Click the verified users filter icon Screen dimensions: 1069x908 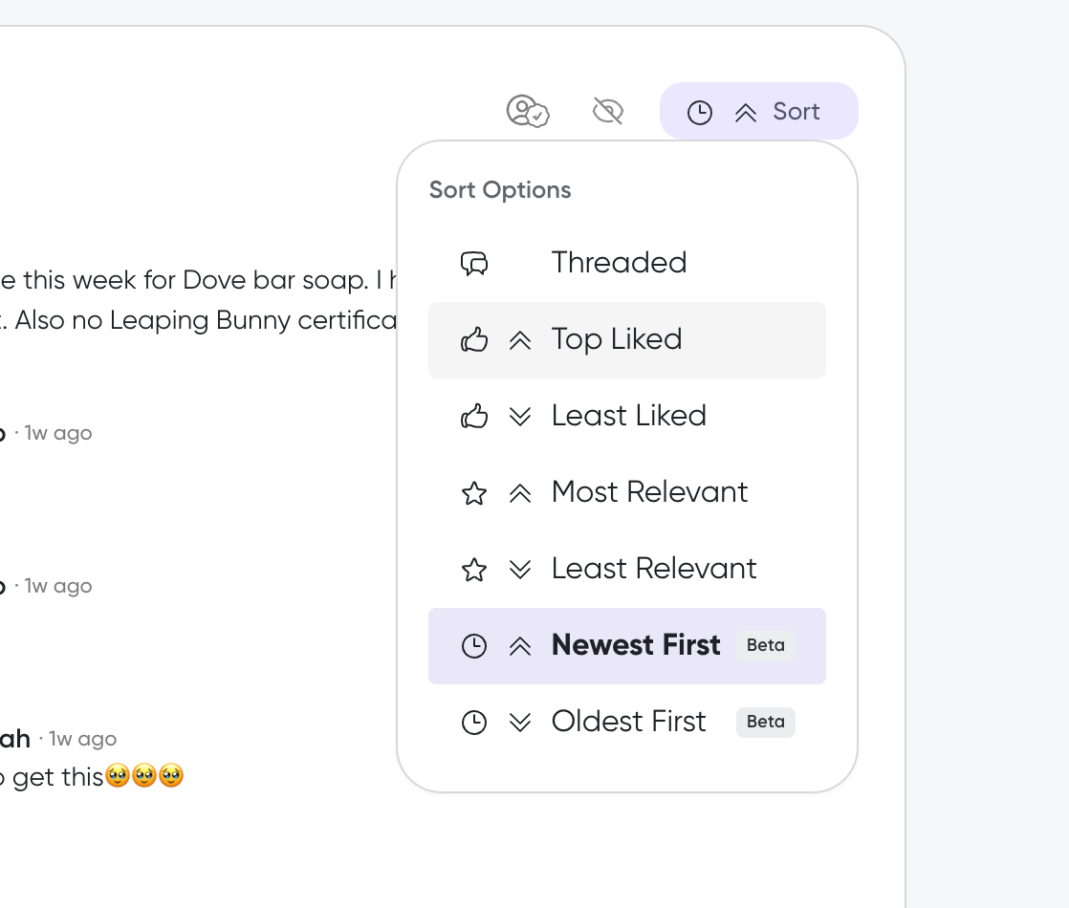click(x=528, y=111)
